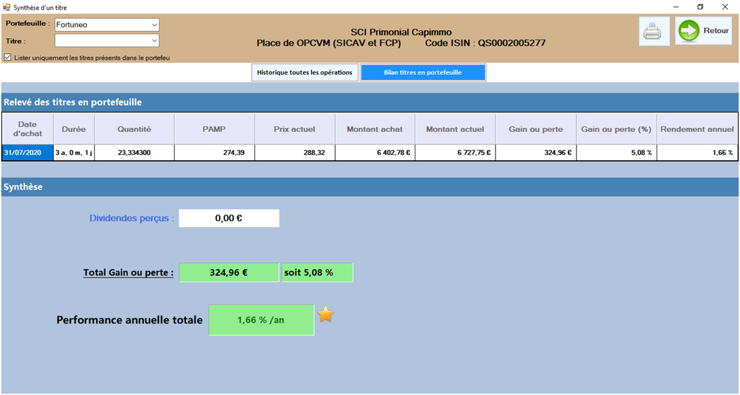The width and height of the screenshot is (740, 395).
Task: Click the purchase amount 6 402,78 €
Action: click(375, 153)
